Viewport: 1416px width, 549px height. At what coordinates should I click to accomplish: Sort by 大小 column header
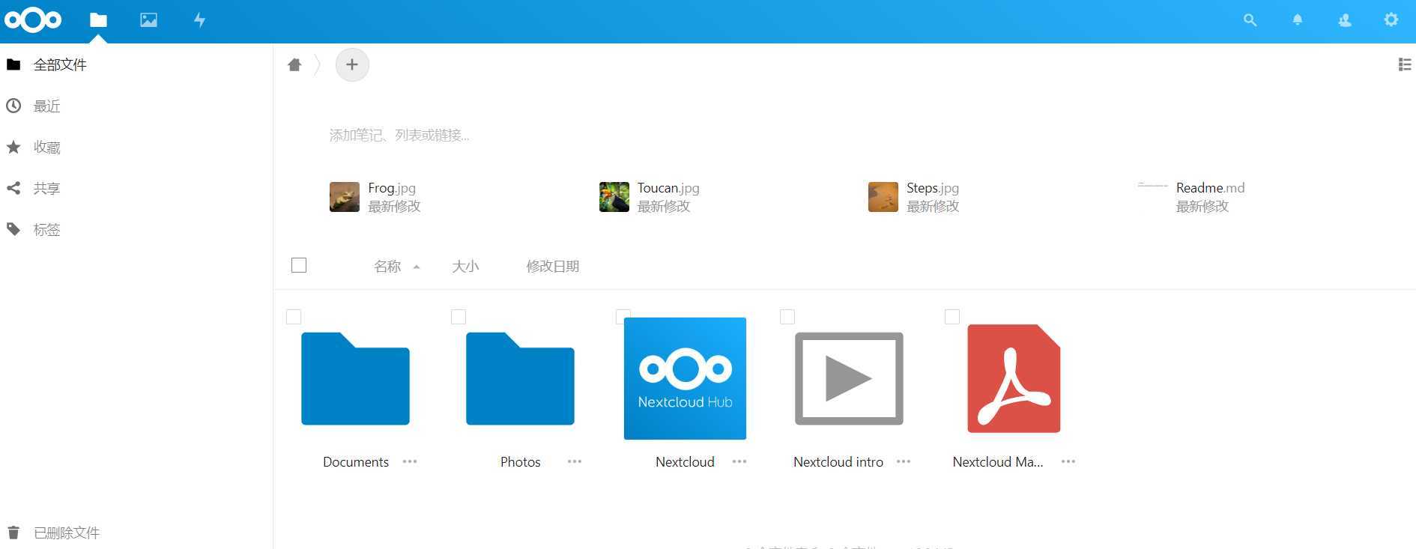(x=465, y=267)
